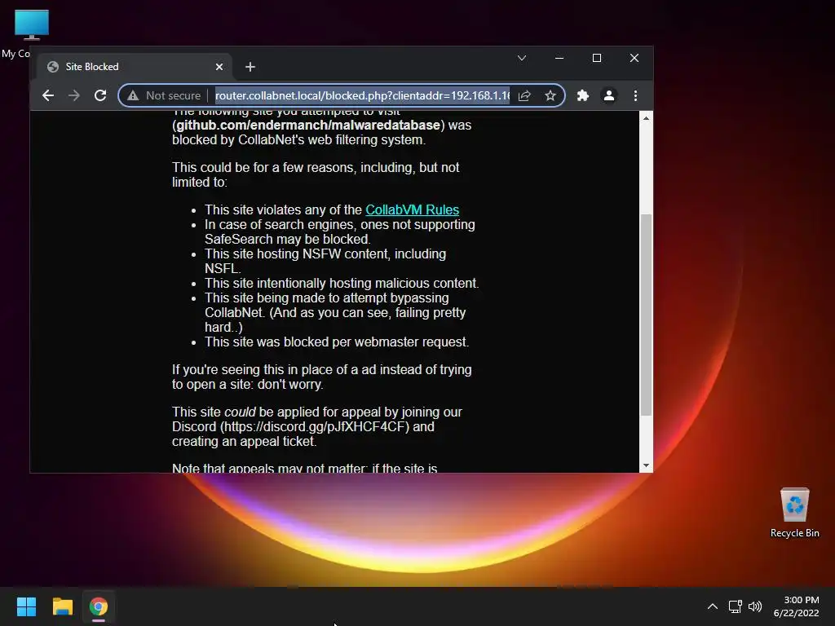Open the Windows Start menu
This screenshot has width=835, height=626.
[26, 606]
